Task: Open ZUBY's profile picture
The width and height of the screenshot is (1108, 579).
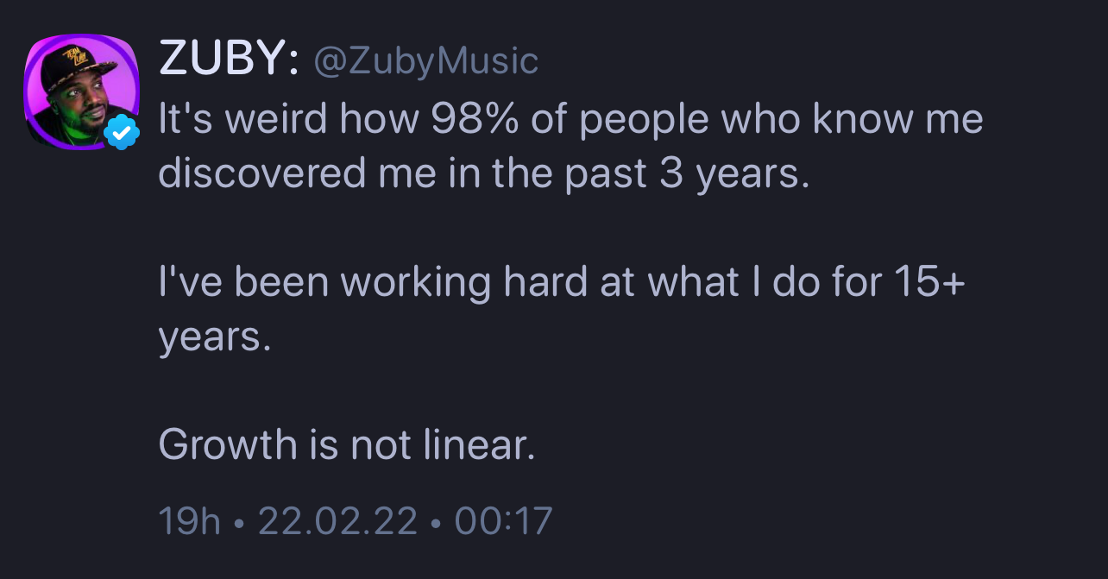Action: point(81,91)
